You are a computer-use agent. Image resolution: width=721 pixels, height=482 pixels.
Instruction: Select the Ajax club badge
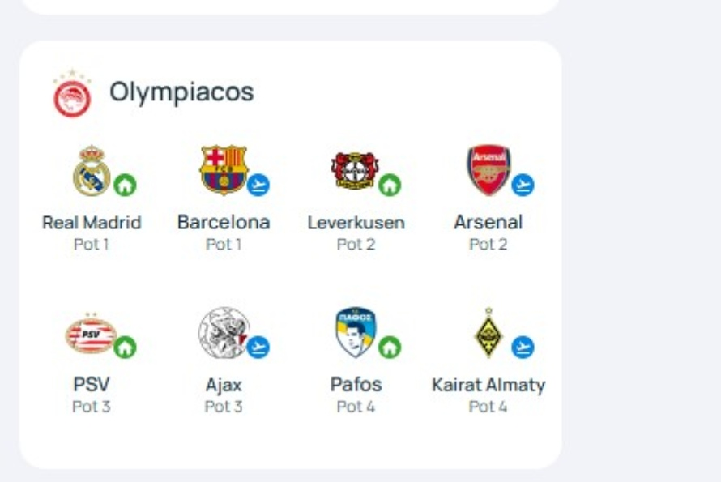pos(223,333)
